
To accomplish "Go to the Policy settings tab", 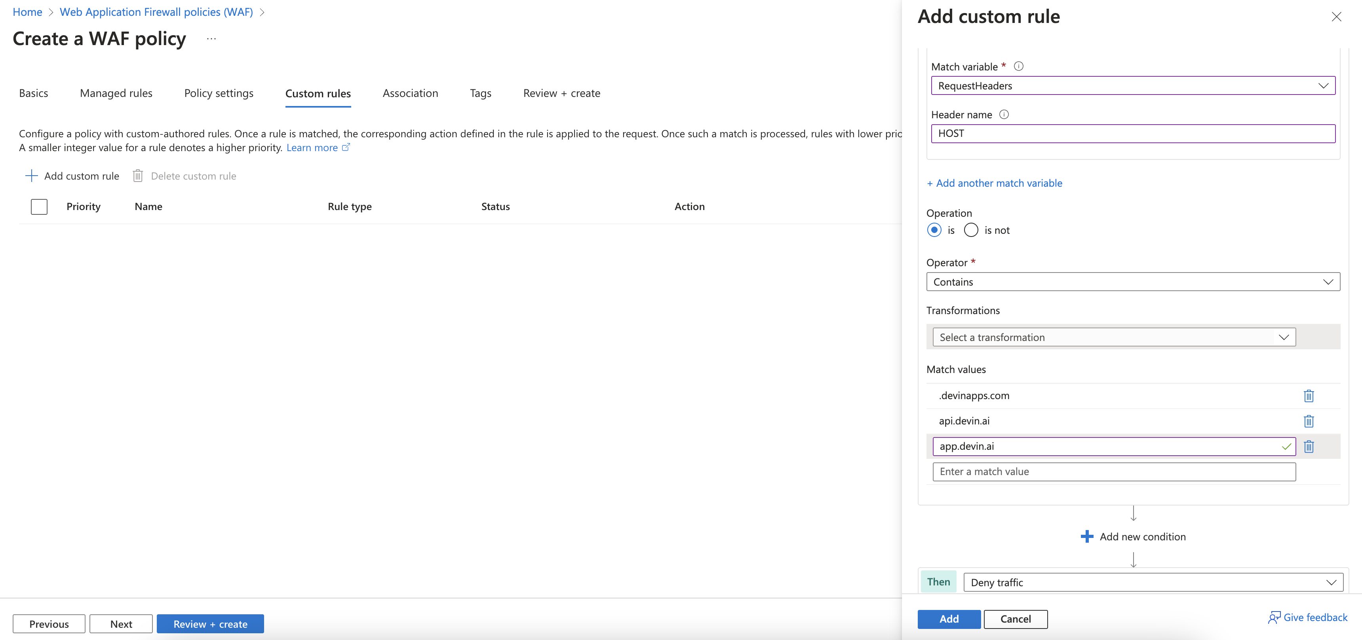I will (x=219, y=93).
